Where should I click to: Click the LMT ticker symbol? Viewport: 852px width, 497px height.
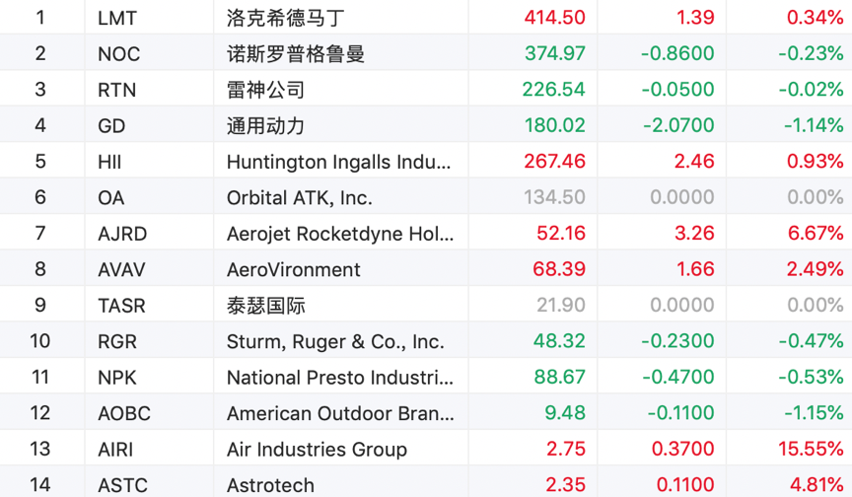[117, 18]
